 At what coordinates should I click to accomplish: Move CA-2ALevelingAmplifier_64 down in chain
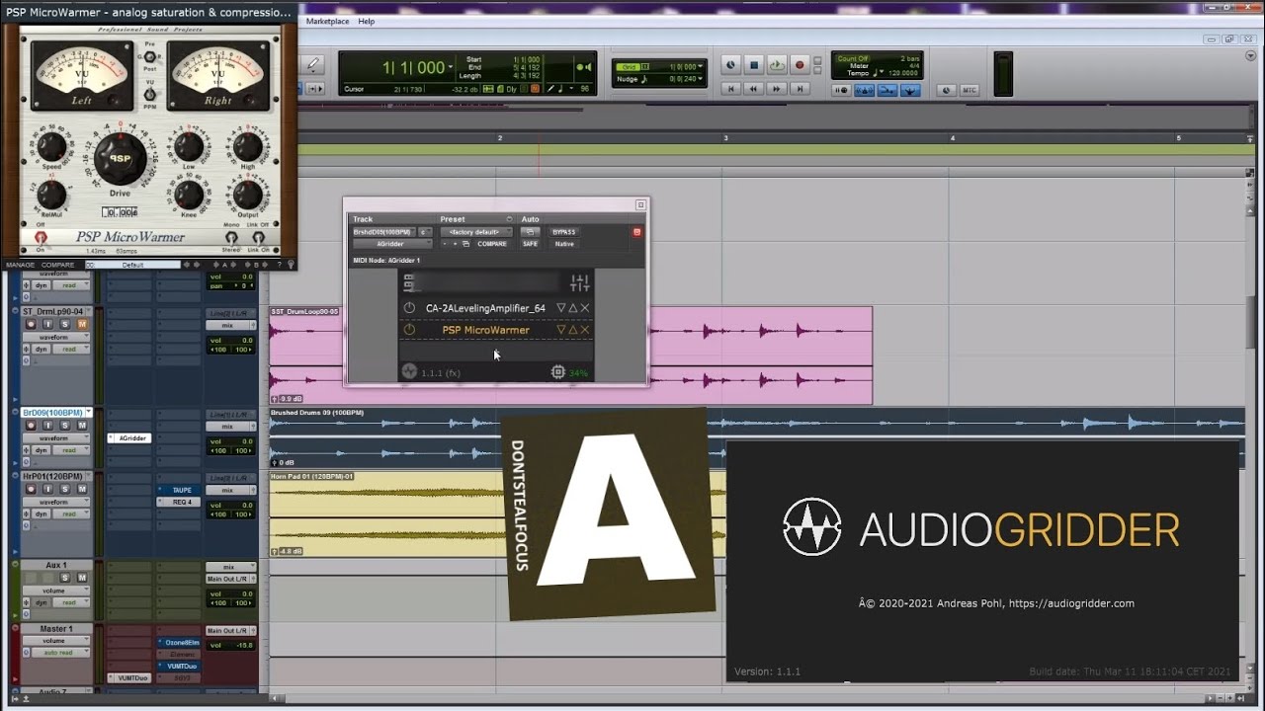click(560, 308)
